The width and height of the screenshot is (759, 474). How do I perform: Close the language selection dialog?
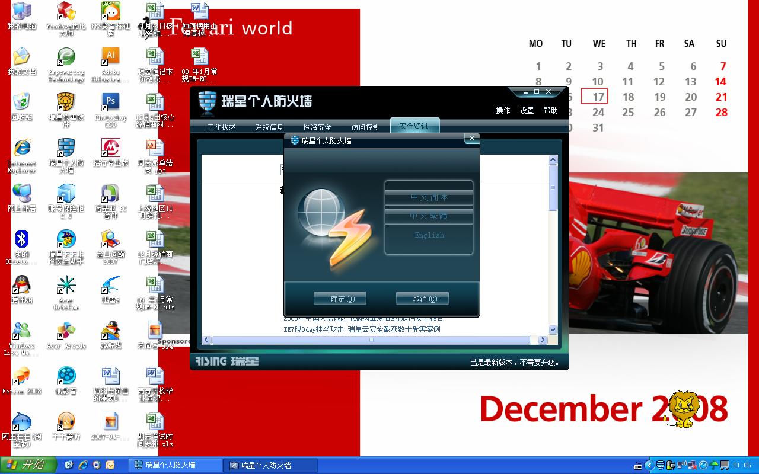click(471, 139)
